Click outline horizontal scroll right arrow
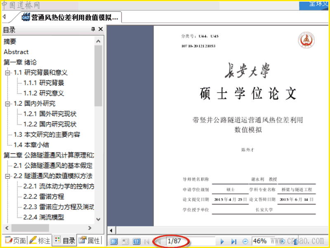 coord(90,228)
